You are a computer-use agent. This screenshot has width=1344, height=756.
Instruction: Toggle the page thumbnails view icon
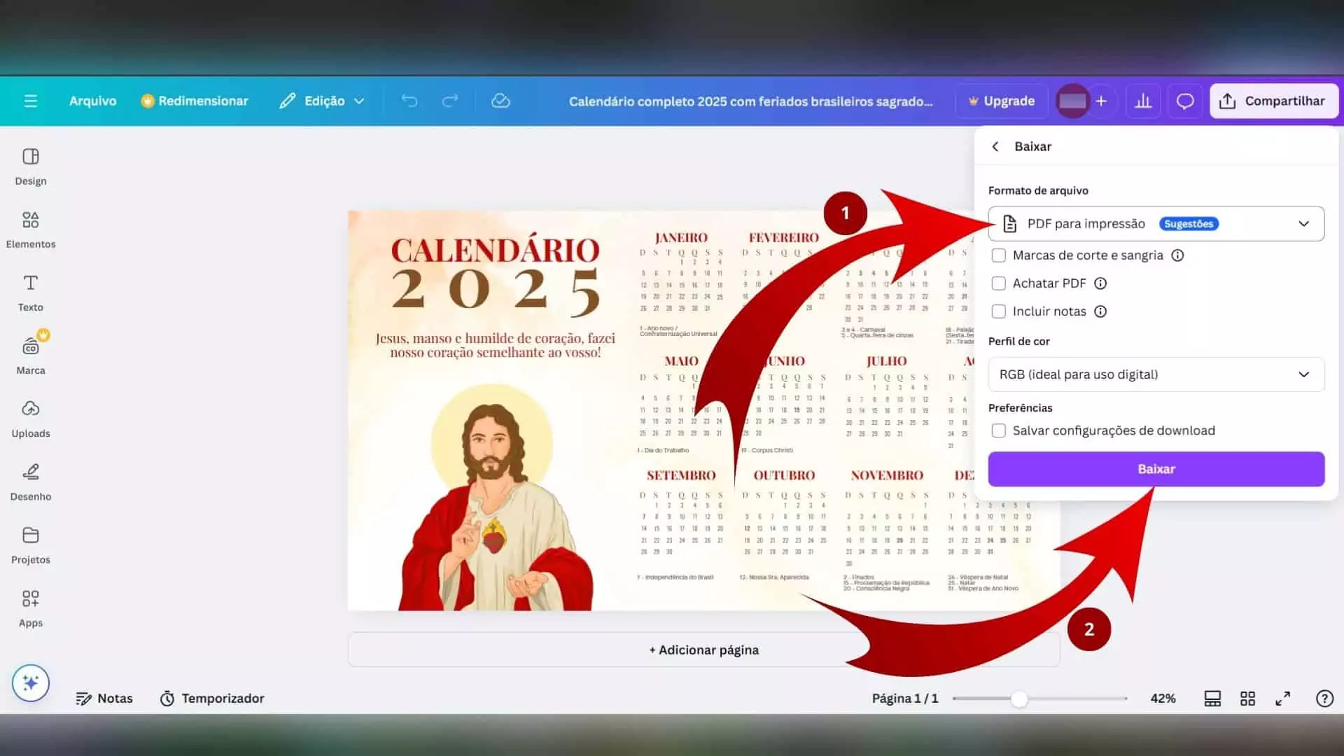click(1212, 699)
